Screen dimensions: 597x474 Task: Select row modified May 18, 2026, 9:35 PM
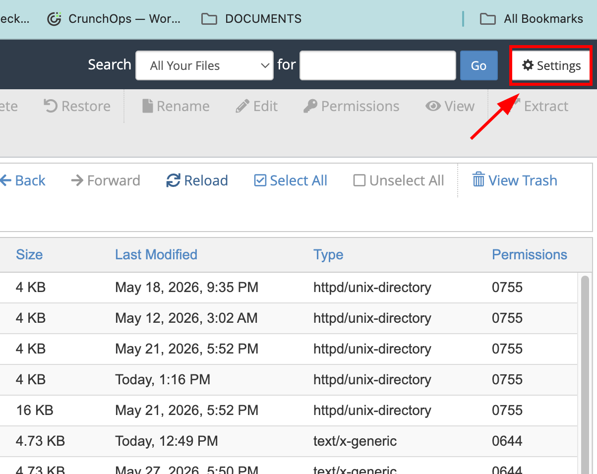point(289,287)
